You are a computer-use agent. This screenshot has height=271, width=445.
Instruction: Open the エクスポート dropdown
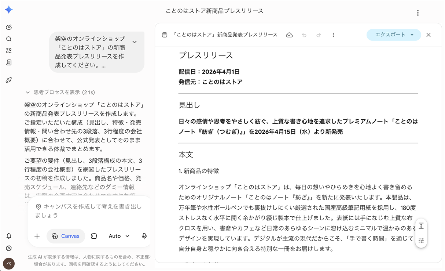pyautogui.click(x=394, y=35)
